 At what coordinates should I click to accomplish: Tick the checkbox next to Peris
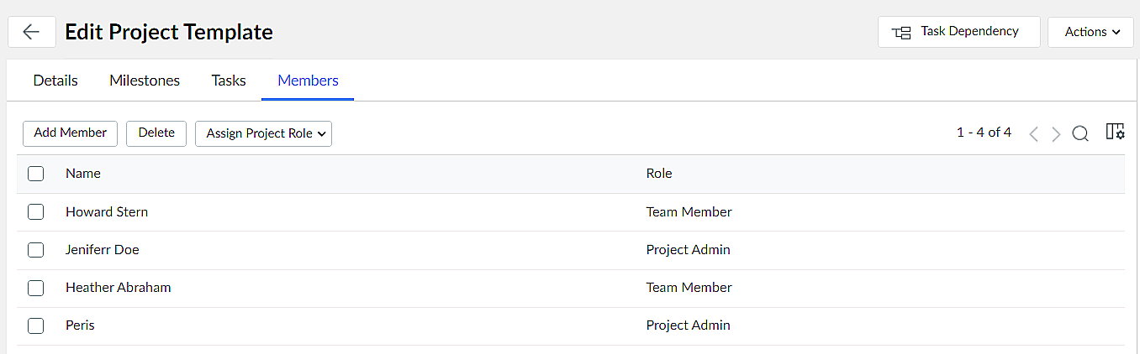coord(35,325)
